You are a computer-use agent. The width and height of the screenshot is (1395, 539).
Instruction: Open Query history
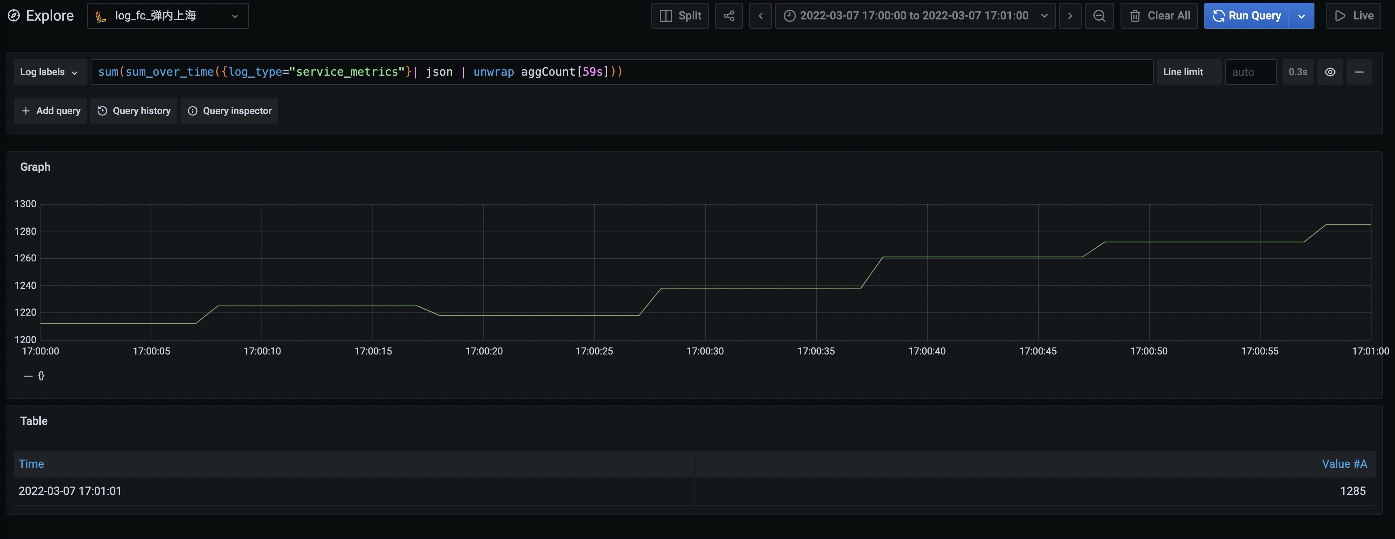[134, 111]
